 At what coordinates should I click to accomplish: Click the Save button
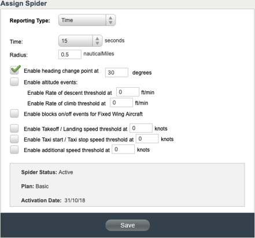[x=128, y=225]
